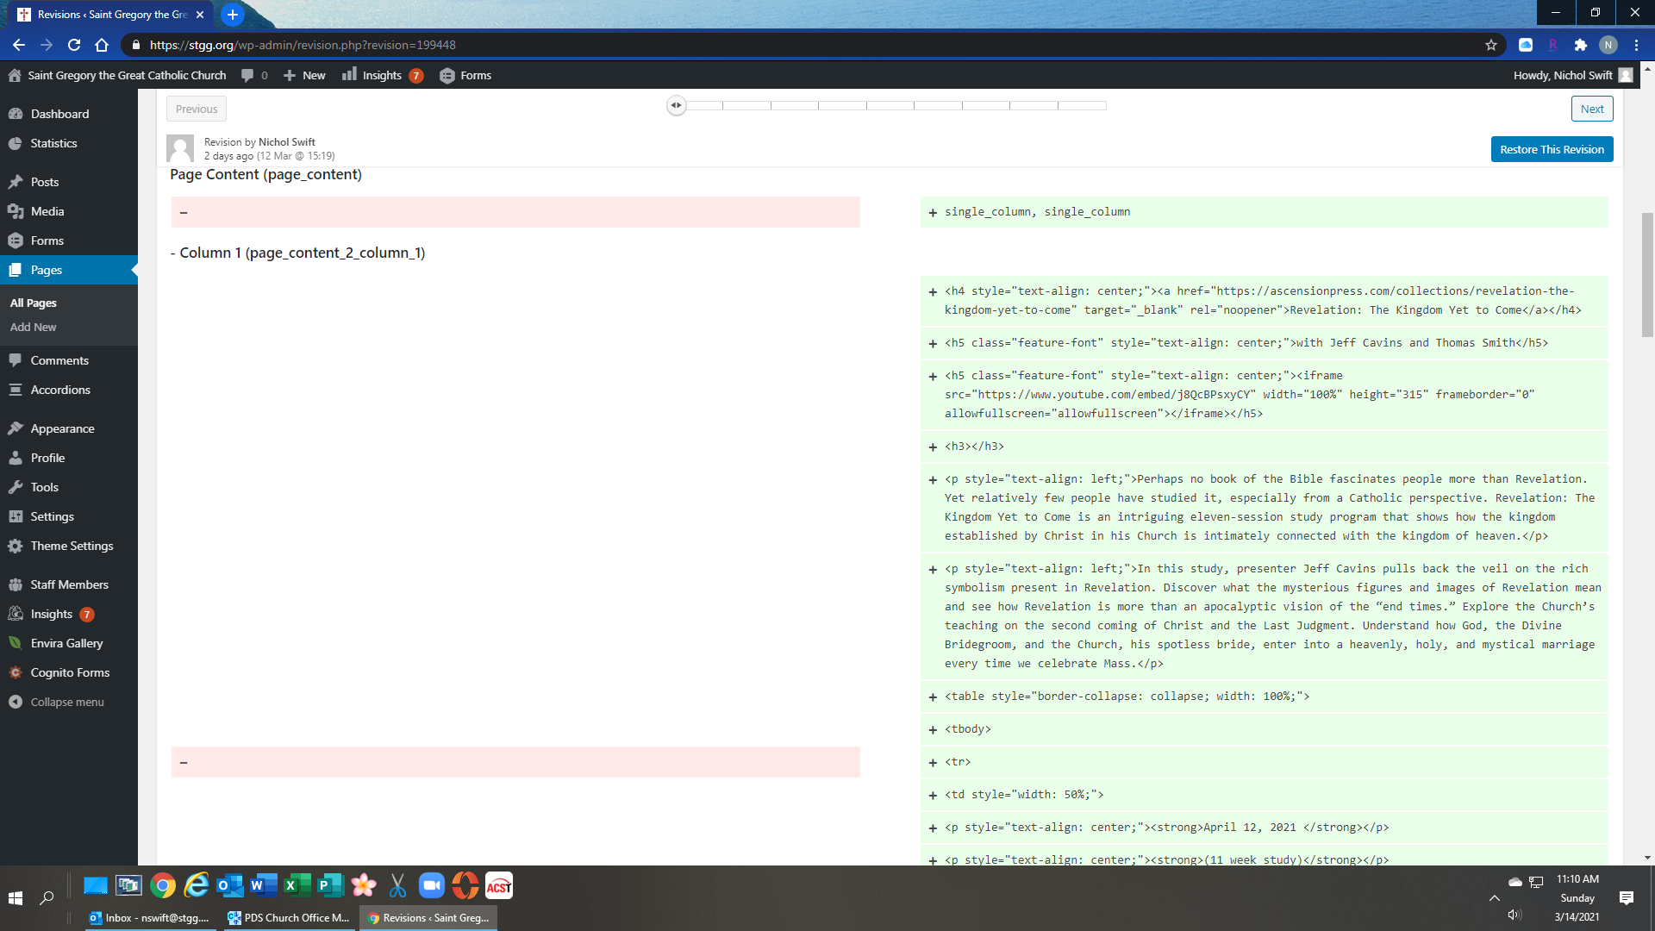Open Cognito Forms menu item
The image size is (1655, 931).
[70, 672]
